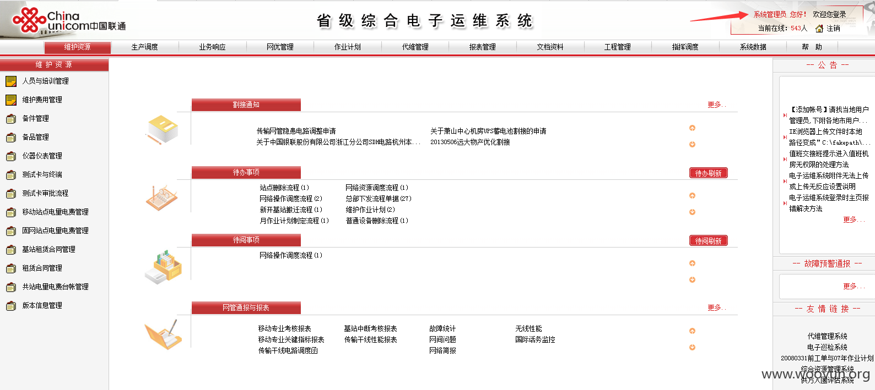Open the 报表管理 menu
The width and height of the screenshot is (875, 390).
[483, 47]
